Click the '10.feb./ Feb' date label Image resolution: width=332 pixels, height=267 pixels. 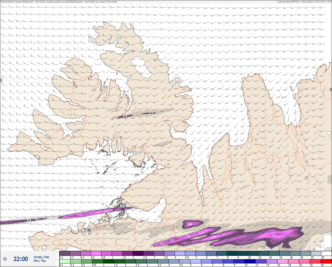click(x=41, y=257)
